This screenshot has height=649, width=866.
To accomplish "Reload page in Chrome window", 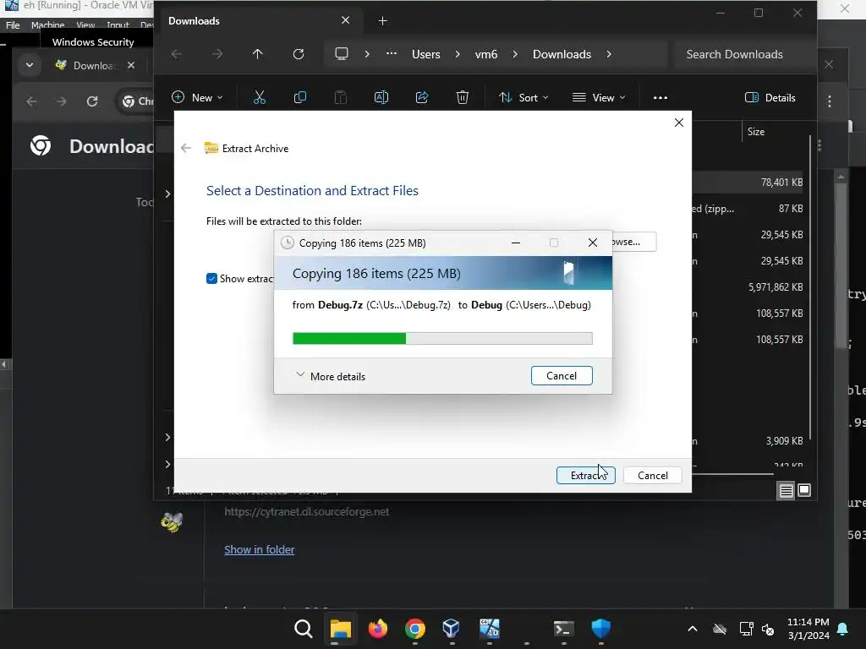I will 92,101.
